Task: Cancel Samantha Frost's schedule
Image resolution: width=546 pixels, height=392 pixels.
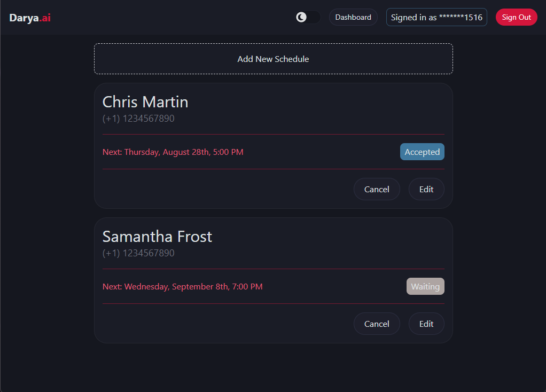Action: 377,324
